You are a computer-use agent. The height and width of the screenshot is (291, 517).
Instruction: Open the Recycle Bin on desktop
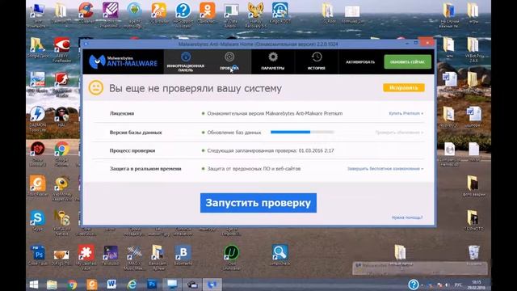click(x=474, y=255)
